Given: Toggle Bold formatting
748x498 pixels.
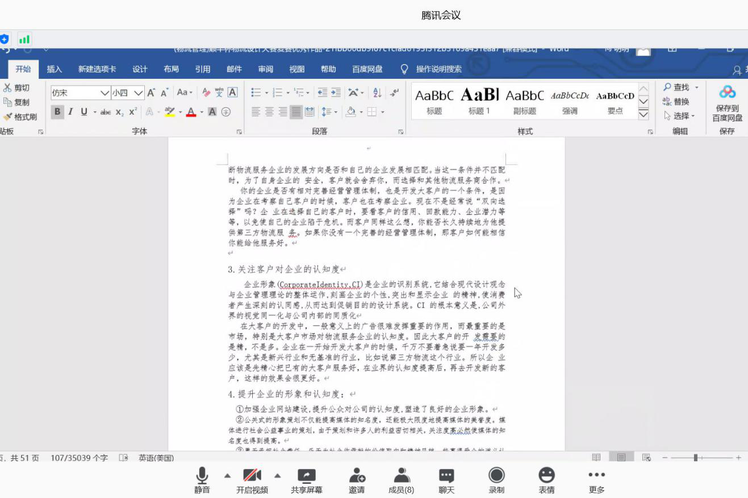Looking at the screenshot, I should click(57, 112).
